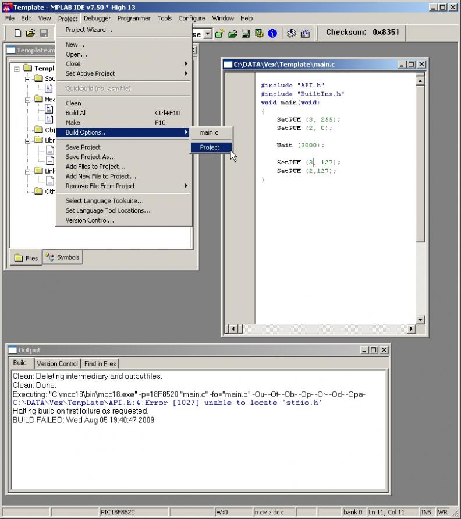
Task: Open the Version Control output tab
Action: tap(57, 363)
